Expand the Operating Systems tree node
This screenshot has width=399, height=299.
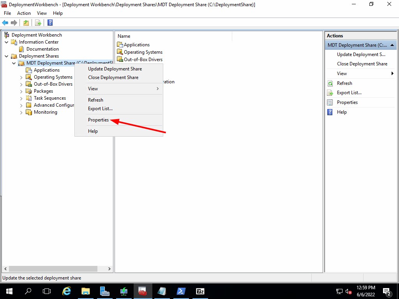(21, 77)
